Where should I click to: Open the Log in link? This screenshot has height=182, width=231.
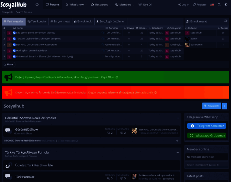pos(184,5)
